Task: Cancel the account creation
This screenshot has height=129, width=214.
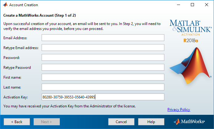Action: [x=121, y=122]
